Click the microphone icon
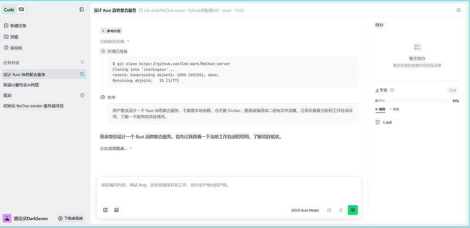The height and width of the screenshot is (228, 470). coord(341,210)
